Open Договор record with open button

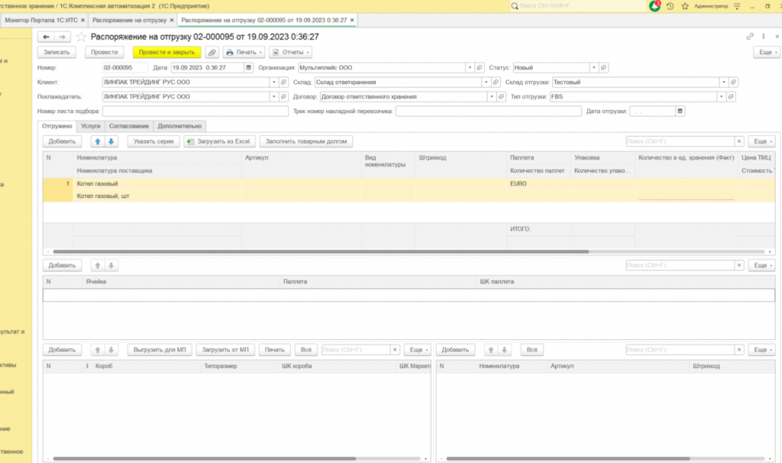pyautogui.click(x=501, y=96)
